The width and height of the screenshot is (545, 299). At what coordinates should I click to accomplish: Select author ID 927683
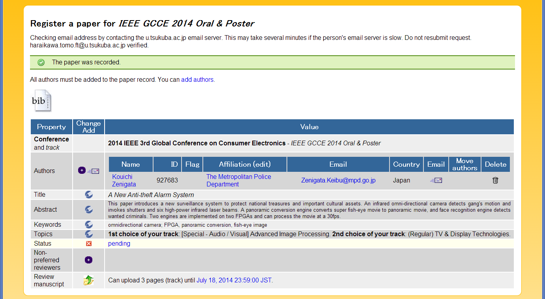167,180
